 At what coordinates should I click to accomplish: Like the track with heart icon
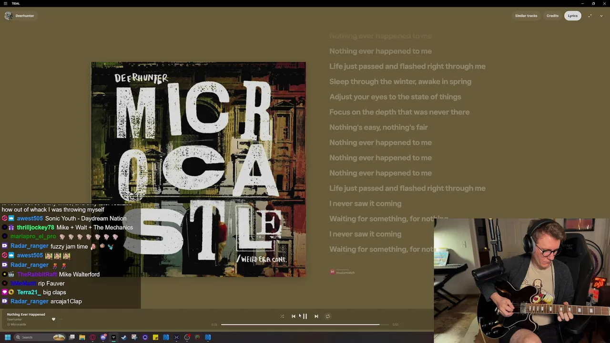[53, 319]
